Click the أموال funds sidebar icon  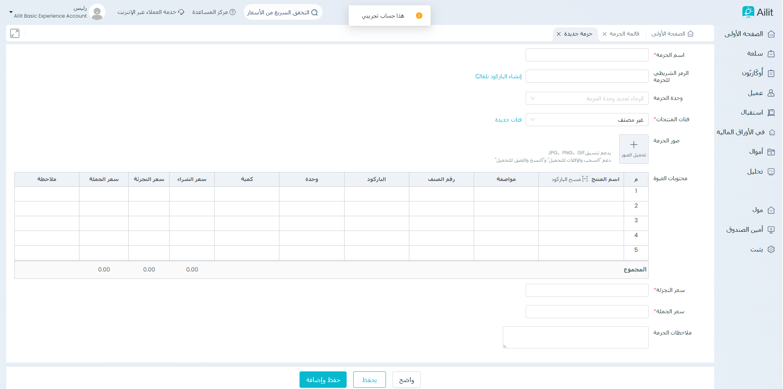pyautogui.click(x=771, y=152)
